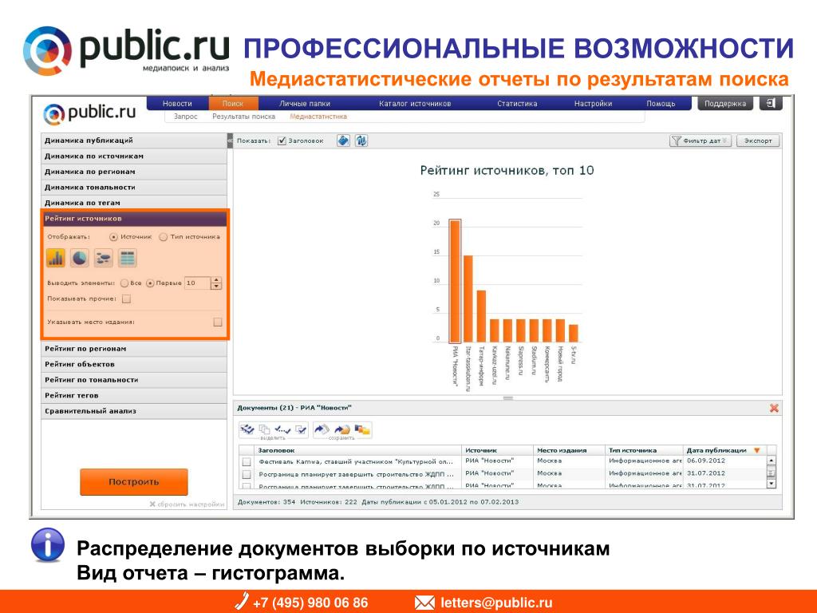This screenshot has height=613, width=817.
Task: Collapse the left panel with double-arrow handle
Action: click(x=231, y=140)
